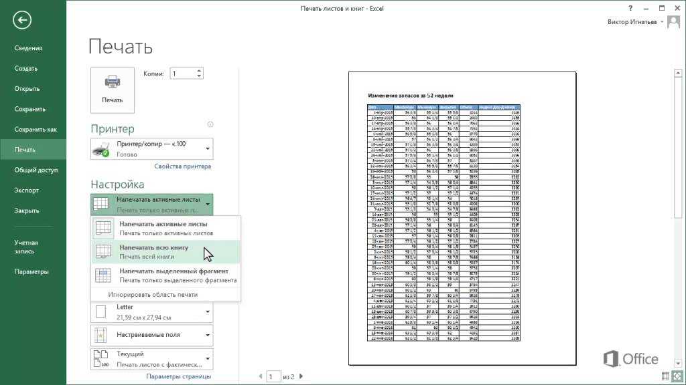Click the scaling pages icon beside Текущий
686x385 pixels.
point(101,359)
